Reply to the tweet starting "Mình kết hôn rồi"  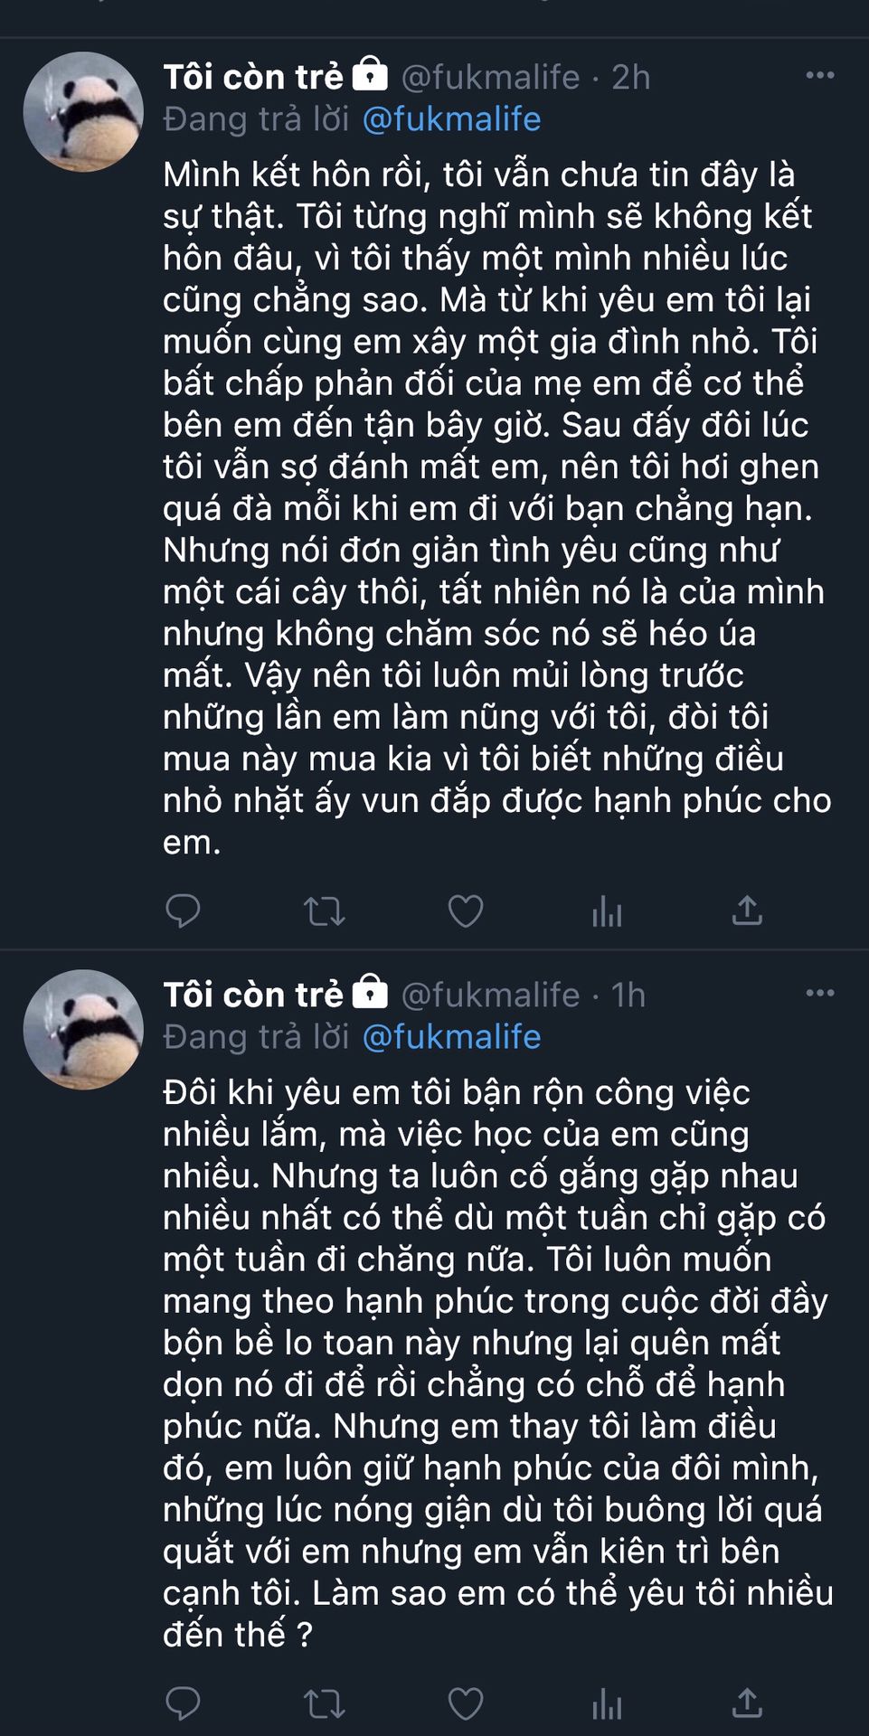(183, 910)
